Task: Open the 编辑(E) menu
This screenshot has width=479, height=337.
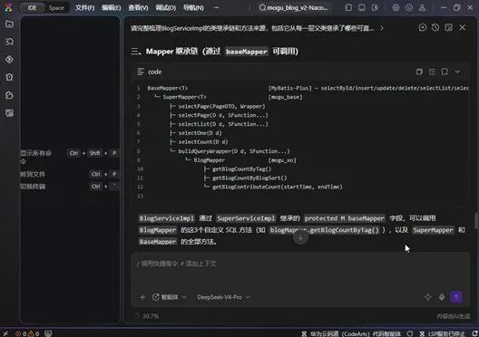Action: (112, 8)
